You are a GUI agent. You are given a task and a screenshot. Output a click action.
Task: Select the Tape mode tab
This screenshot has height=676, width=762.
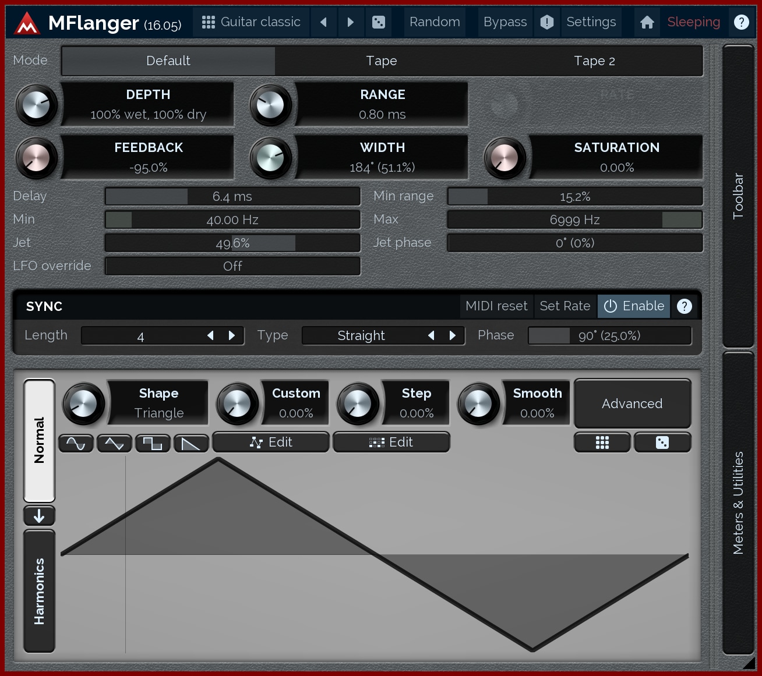tap(382, 61)
